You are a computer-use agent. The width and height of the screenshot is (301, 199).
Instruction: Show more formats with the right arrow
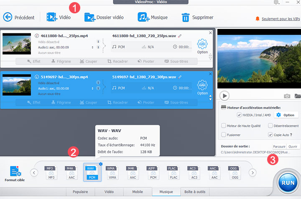[253, 173]
